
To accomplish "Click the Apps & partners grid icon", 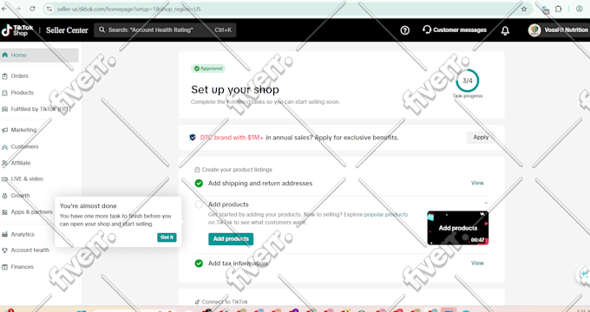I will (4, 212).
